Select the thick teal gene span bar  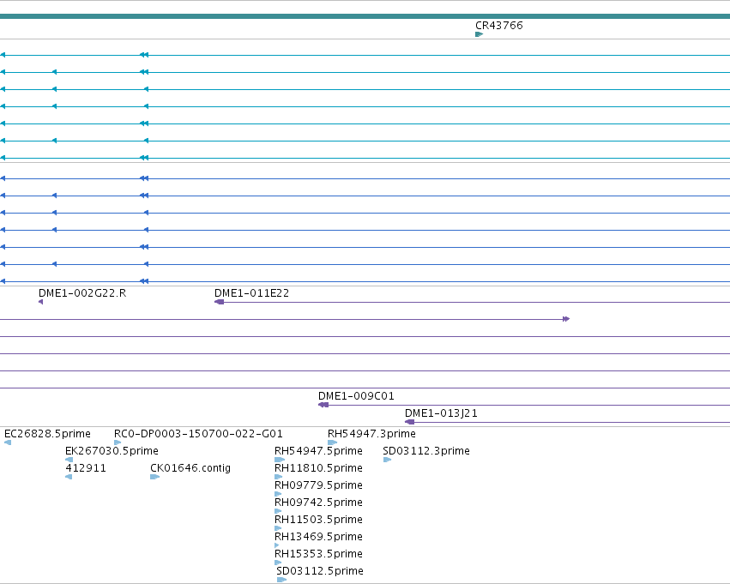365,17
